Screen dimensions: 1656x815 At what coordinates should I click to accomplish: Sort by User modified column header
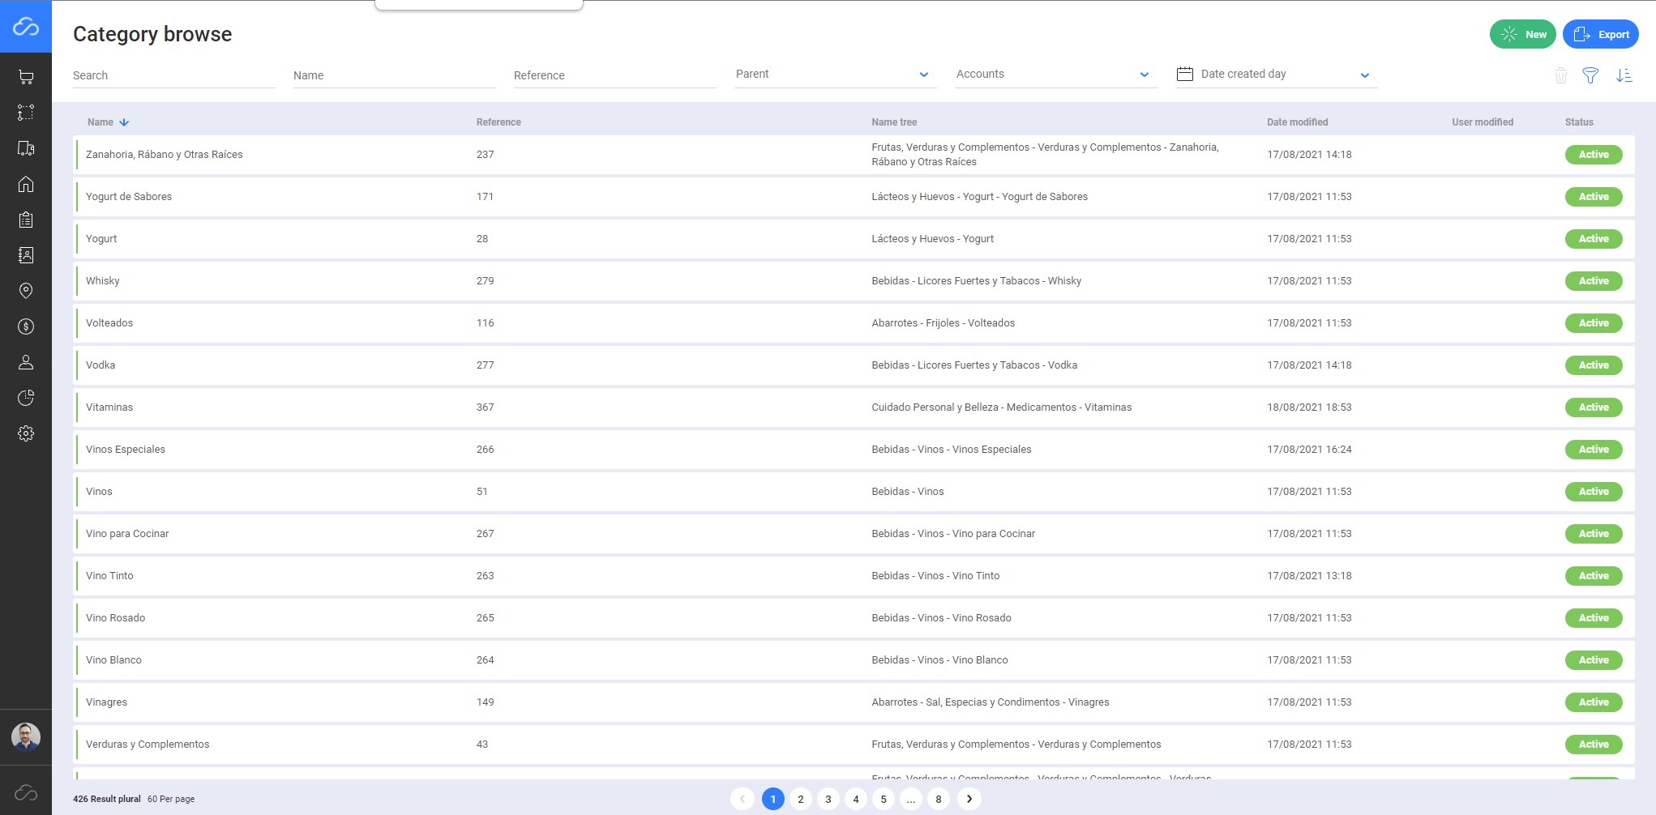point(1483,122)
